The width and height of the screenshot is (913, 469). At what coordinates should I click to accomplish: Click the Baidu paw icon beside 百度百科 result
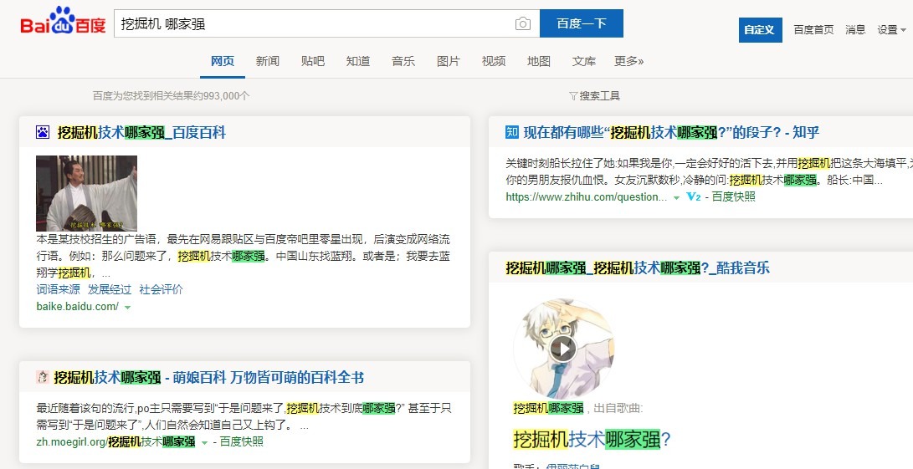tap(43, 132)
